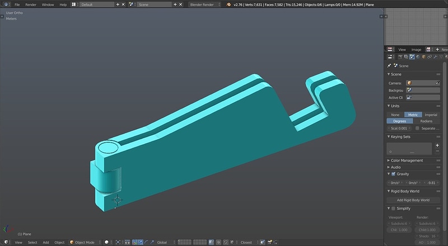This screenshot has height=246, width=448.
Task: Open the File menu
Action: (17, 4)
